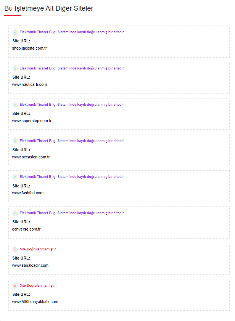Visit www.superstep.com.tr URL text
The image size is (235, 321).
32,121
